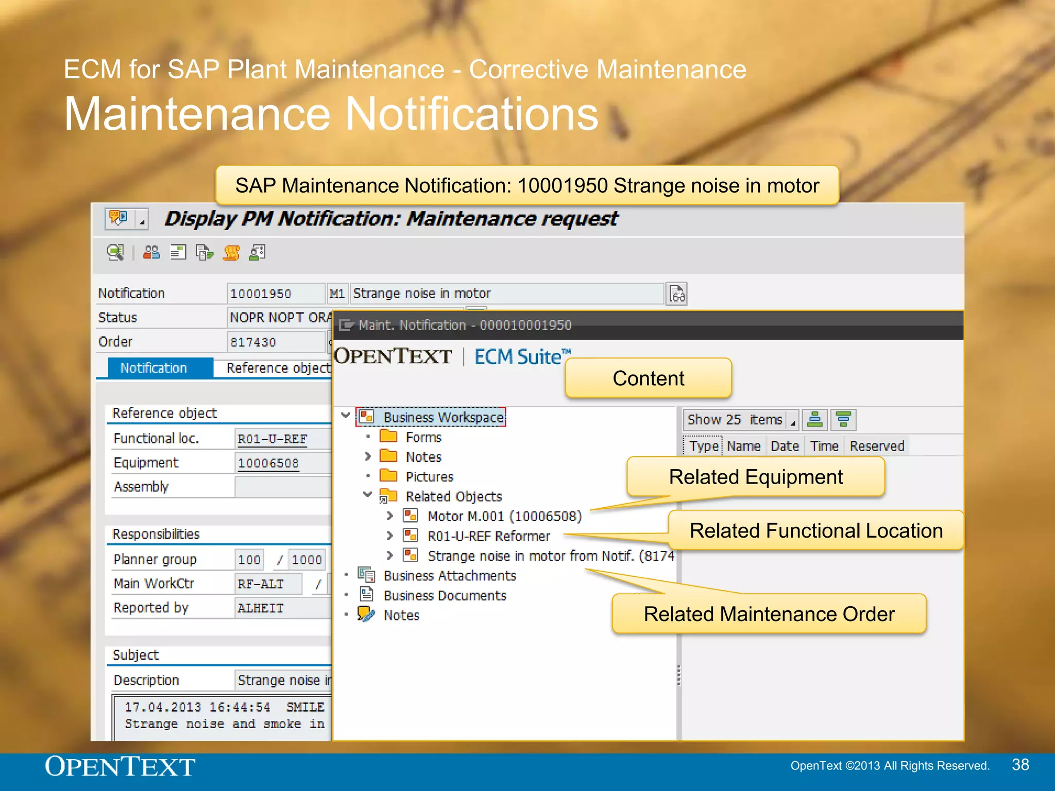Screen dimensions: 1055x791
Task: Expand the R01-U-REF Reformer node
Action: [x=390, y=536]
